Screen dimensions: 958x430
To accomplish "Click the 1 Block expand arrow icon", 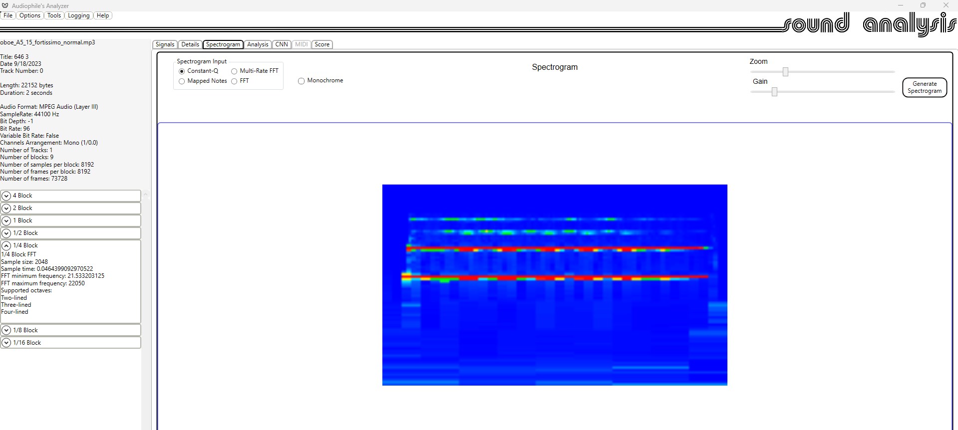I will [6, 221].
